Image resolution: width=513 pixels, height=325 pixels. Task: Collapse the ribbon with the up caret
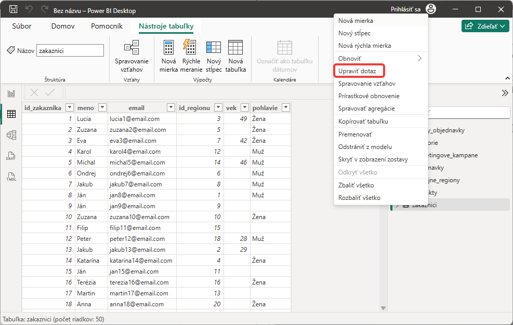click(x=507, y=78)
